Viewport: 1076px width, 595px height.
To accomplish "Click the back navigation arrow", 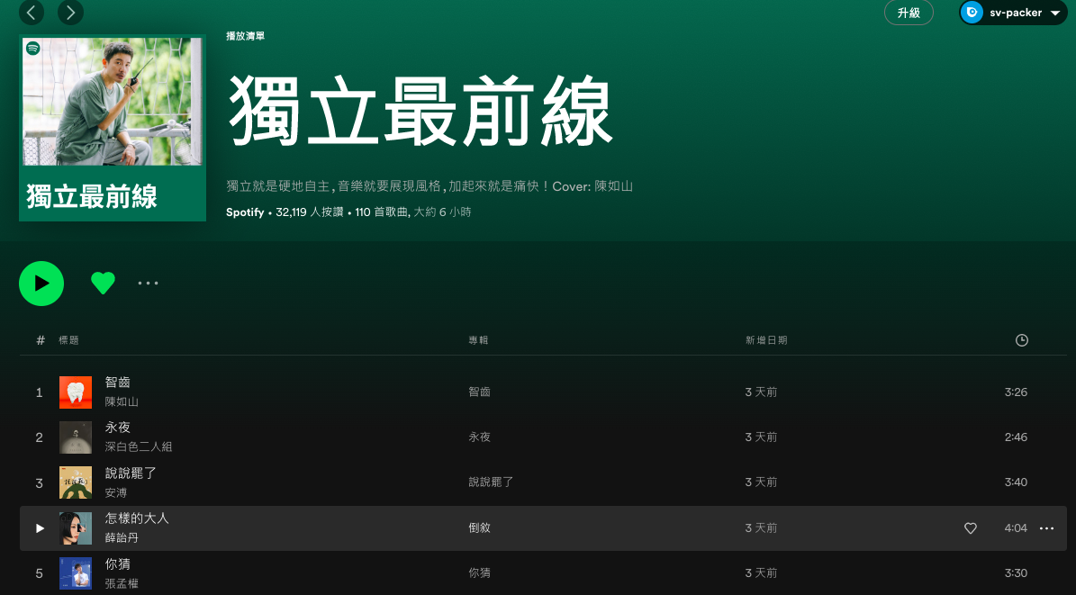I will pos(32,13).
